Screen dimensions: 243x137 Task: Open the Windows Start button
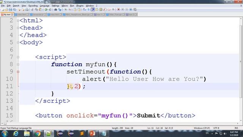[x=5, y=134]
